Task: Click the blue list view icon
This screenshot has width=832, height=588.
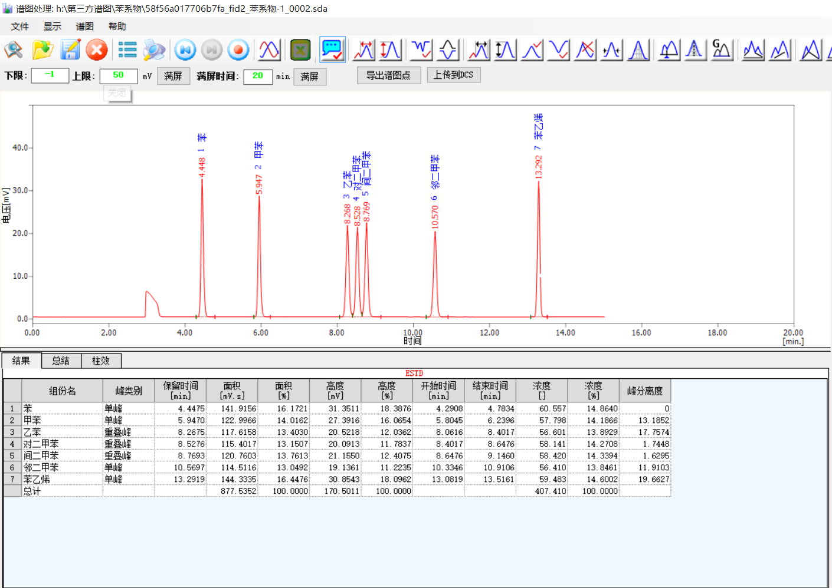Action: point(127,50)
